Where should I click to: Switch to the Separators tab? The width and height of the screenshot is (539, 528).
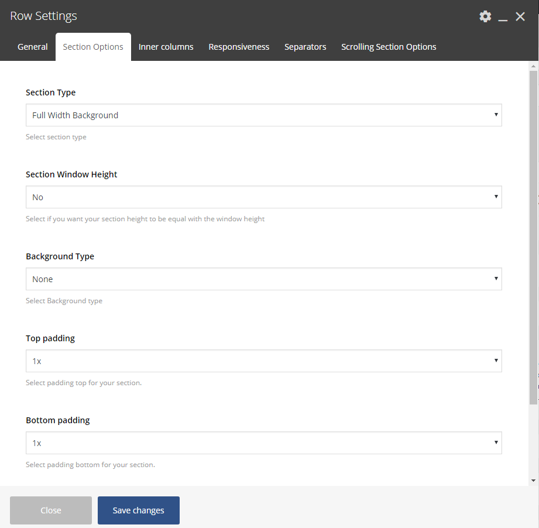point(305,47)
